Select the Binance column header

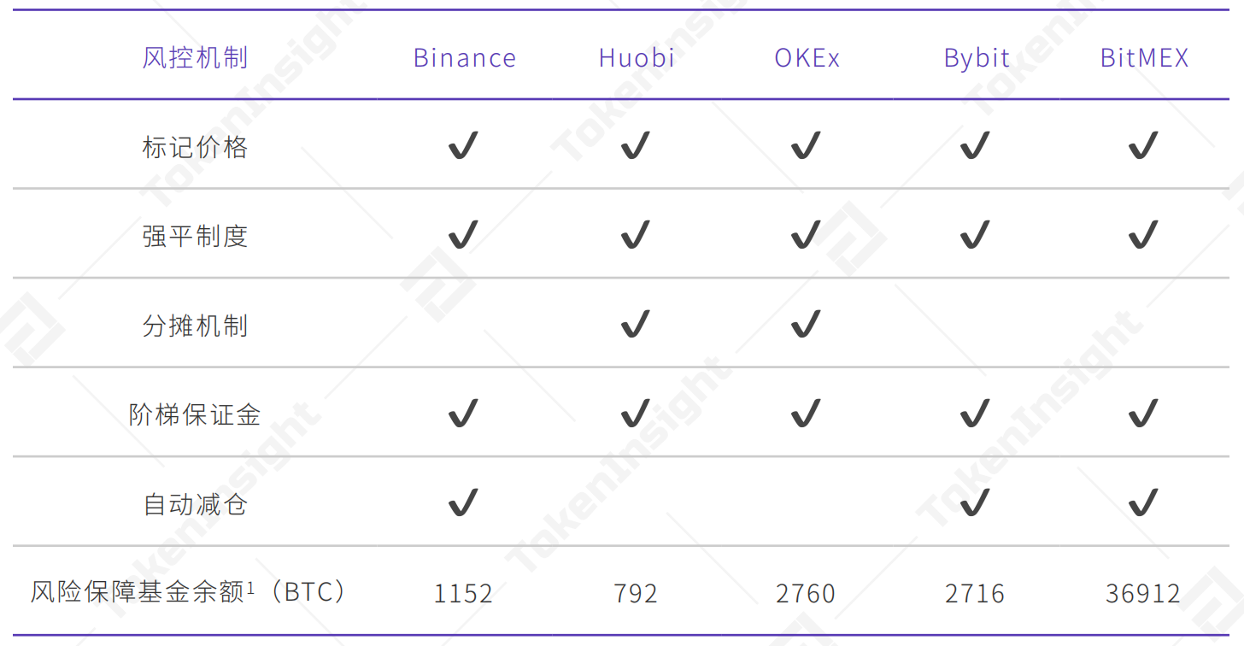pyautogui.click(x=465, y=58)
